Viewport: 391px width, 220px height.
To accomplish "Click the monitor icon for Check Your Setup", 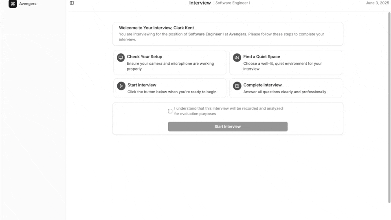I will click(x=121, y=58).
